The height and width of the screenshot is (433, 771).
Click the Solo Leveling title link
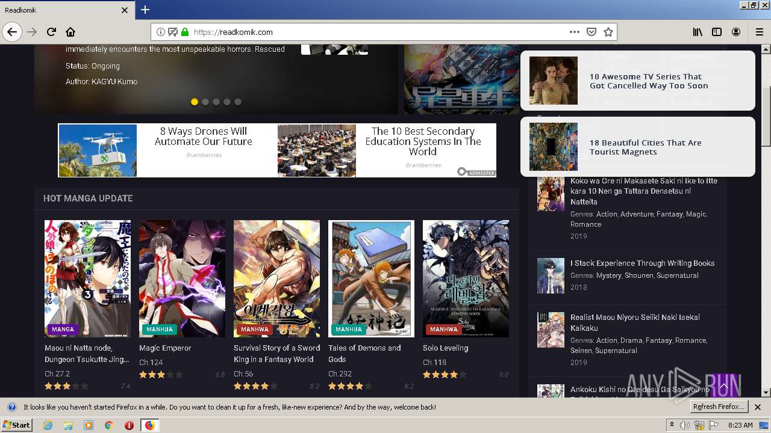pos(445,348)
